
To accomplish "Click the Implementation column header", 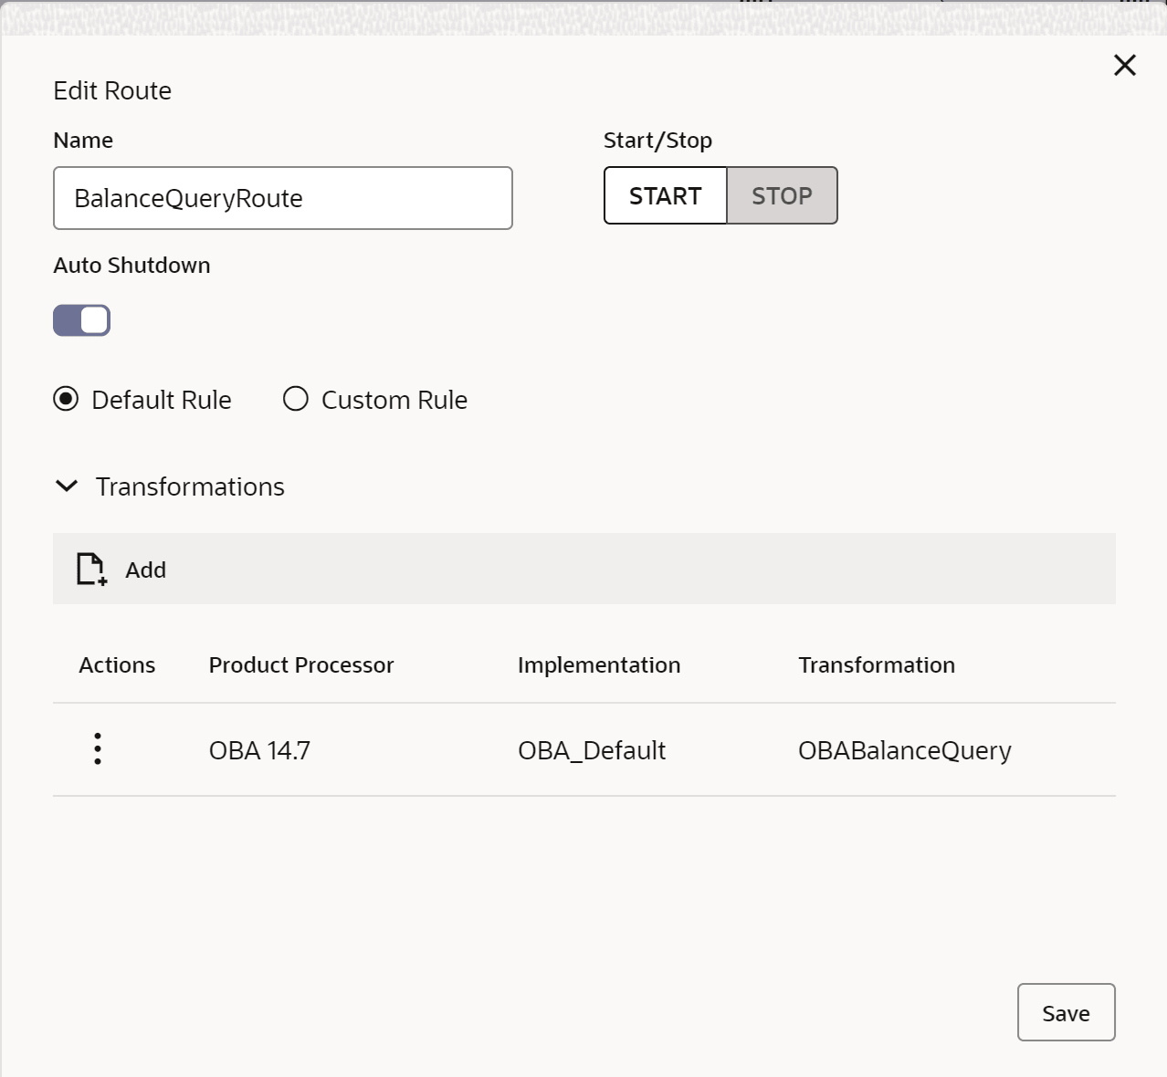I will point(599,665).
